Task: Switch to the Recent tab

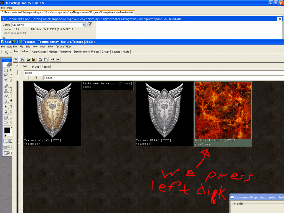Action: [46, 67]
